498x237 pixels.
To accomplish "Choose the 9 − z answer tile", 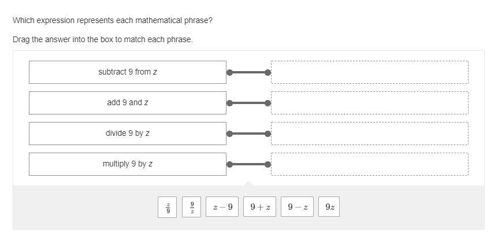I will pos(298,207).
